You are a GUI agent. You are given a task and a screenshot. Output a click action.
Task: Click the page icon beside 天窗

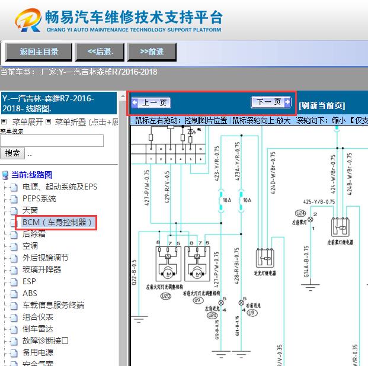[14, 211]
